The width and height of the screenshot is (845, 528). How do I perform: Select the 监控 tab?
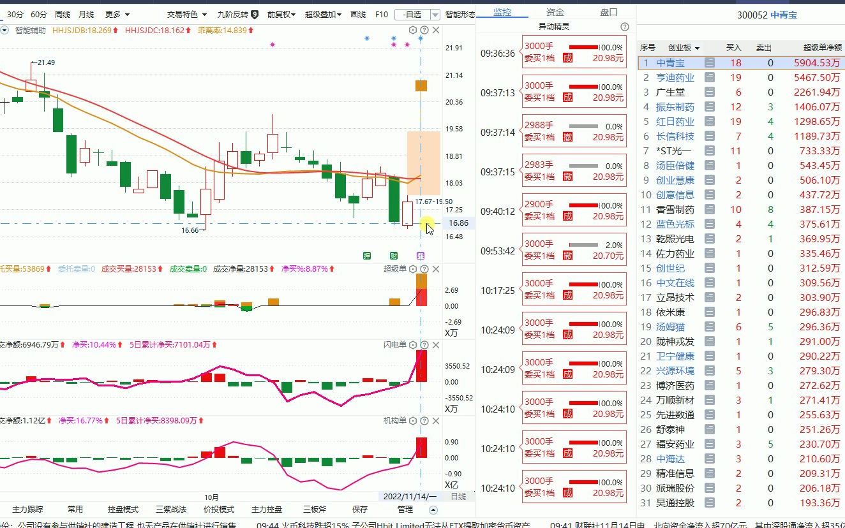[503, 11]
